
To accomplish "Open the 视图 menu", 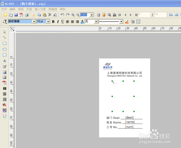I will tap(21, 9).
